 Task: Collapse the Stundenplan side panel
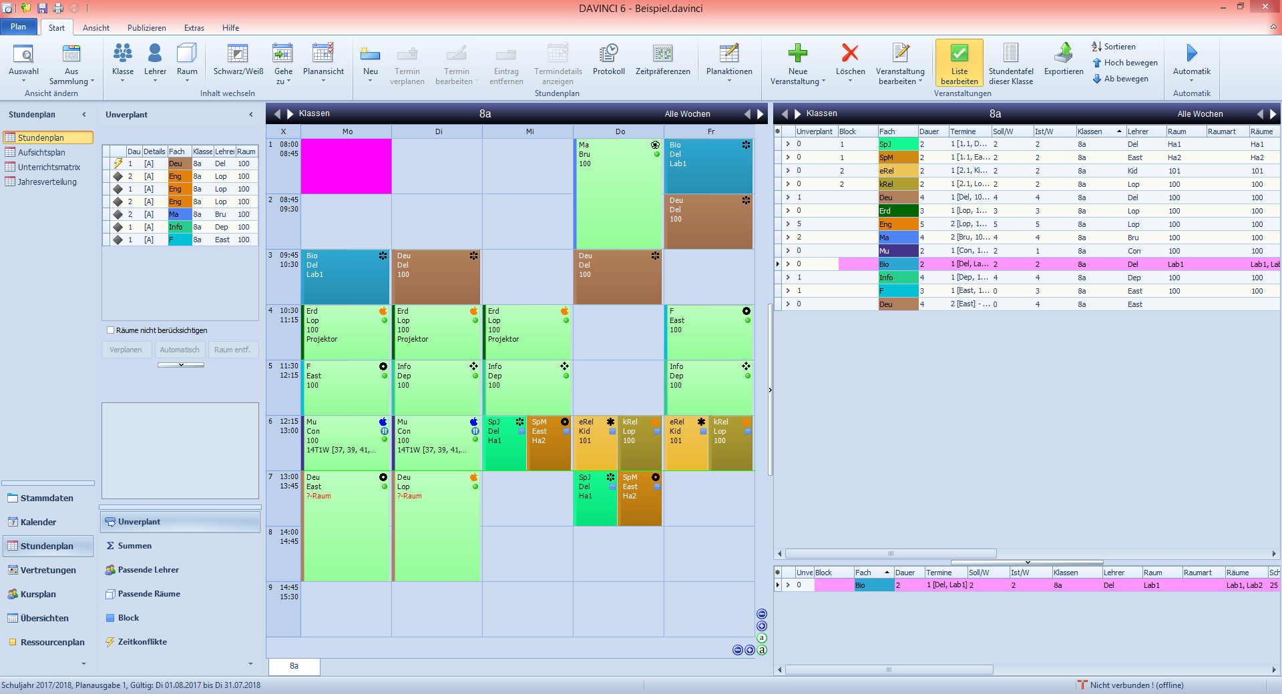point(84,115)
